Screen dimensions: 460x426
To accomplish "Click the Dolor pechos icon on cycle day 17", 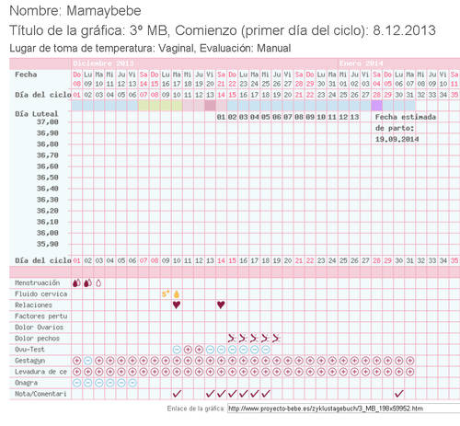I will point(254,339).
